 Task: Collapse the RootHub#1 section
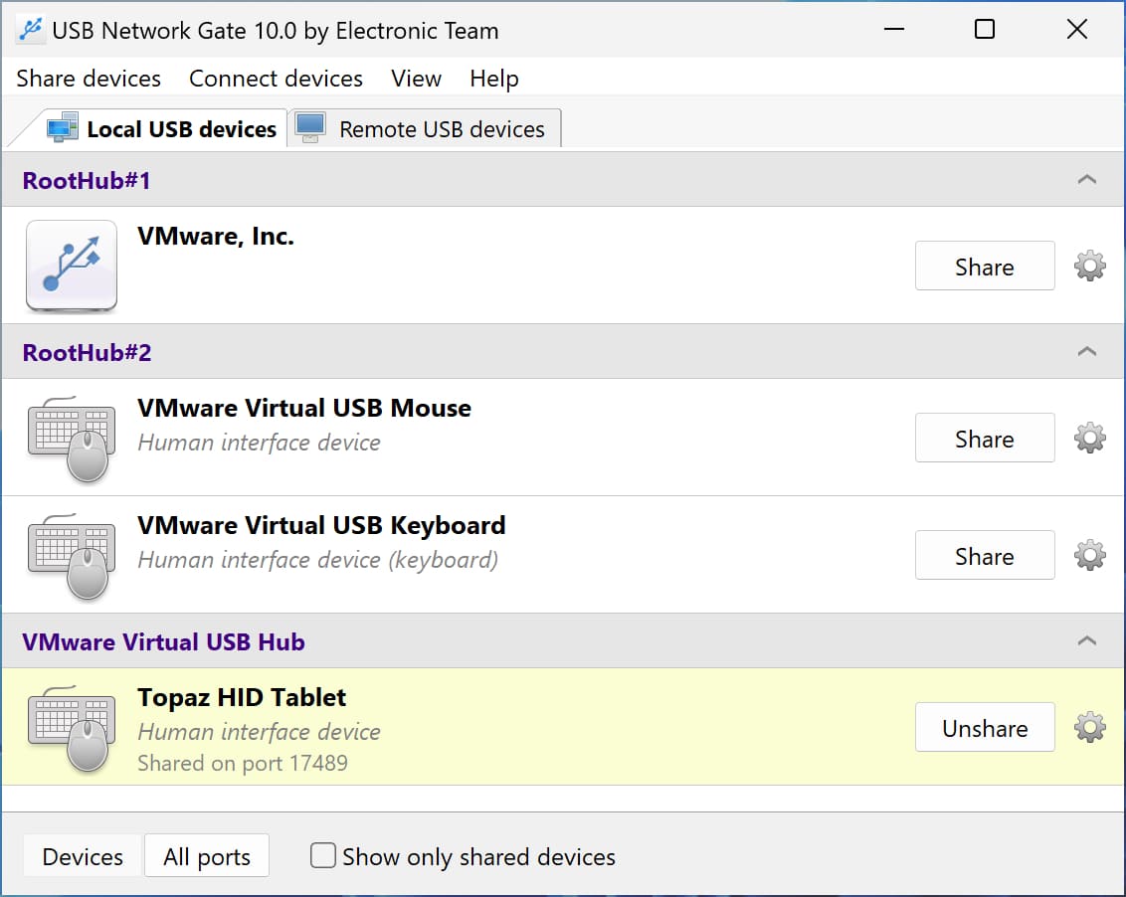pos(1086,180)
